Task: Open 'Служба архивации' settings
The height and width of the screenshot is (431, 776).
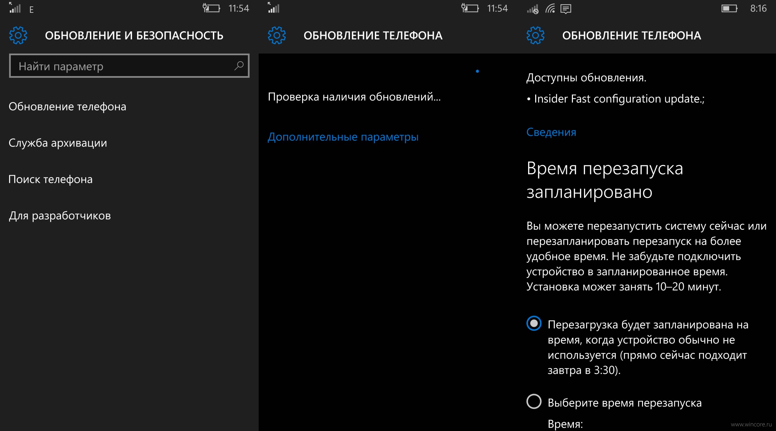Action: tap(58, 143)
